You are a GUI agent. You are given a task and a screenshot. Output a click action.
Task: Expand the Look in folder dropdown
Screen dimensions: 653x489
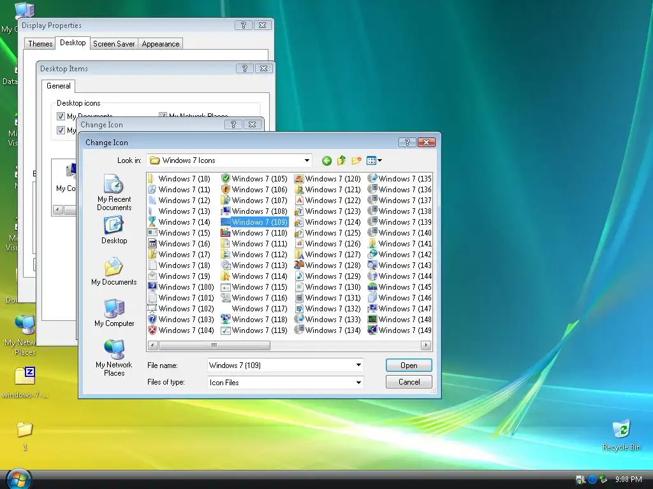click(307, 160)
